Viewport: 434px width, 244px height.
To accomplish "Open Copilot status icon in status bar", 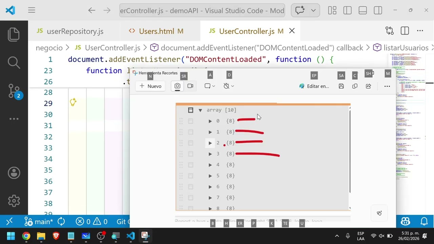I will click(406, 222).
